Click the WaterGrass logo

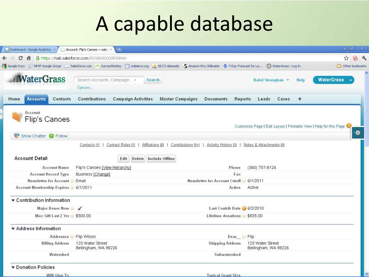pos(35,80)
